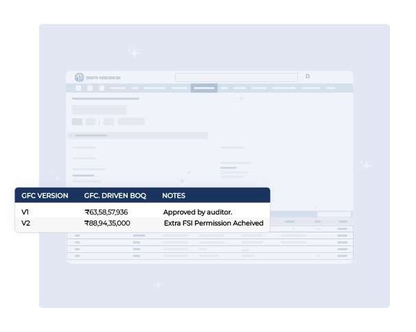
Task: Click the blue button below the page title
Action: (x=77, y=122)
